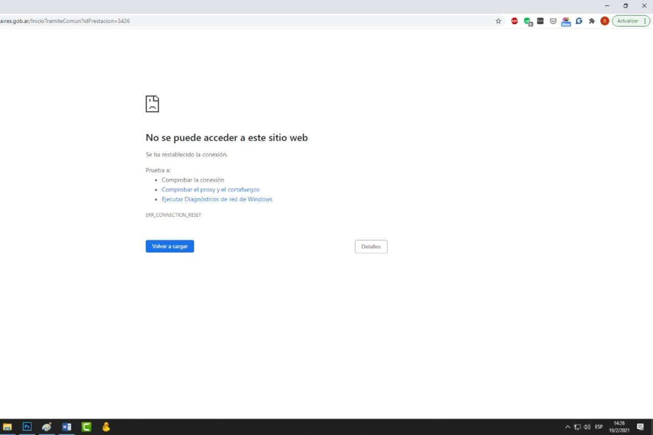Open the green Camtasia taskbar icon
The height and width of the screenshot is (435, 653).
click(x=86, y=427)
